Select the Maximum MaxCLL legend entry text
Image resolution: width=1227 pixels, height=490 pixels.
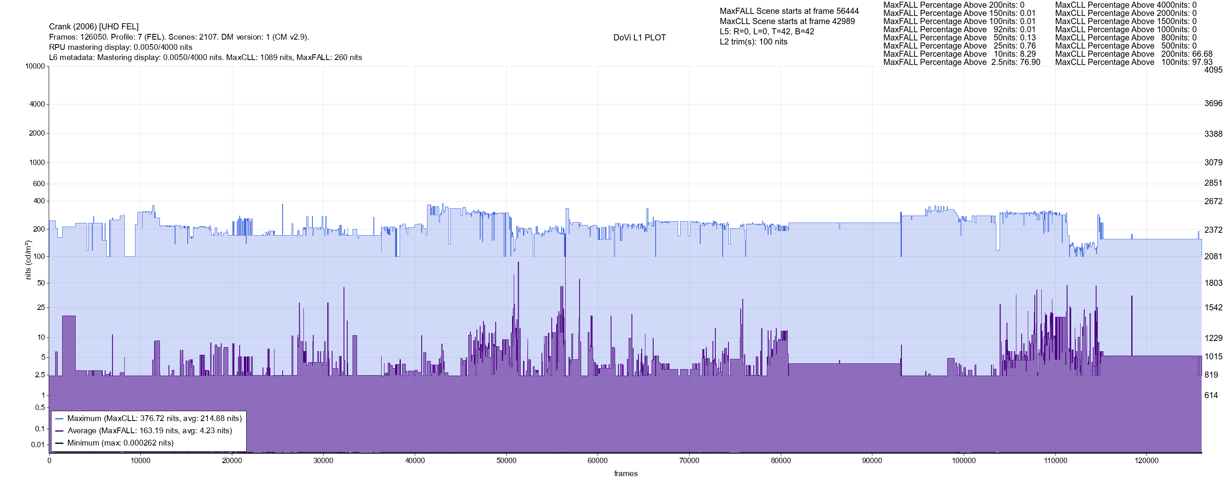pos(154,419)
